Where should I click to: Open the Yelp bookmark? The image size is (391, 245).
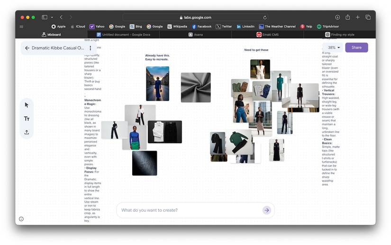pos(306,26)
